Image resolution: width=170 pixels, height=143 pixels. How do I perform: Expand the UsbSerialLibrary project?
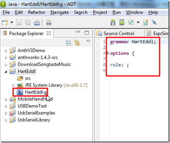click(6, 120)
